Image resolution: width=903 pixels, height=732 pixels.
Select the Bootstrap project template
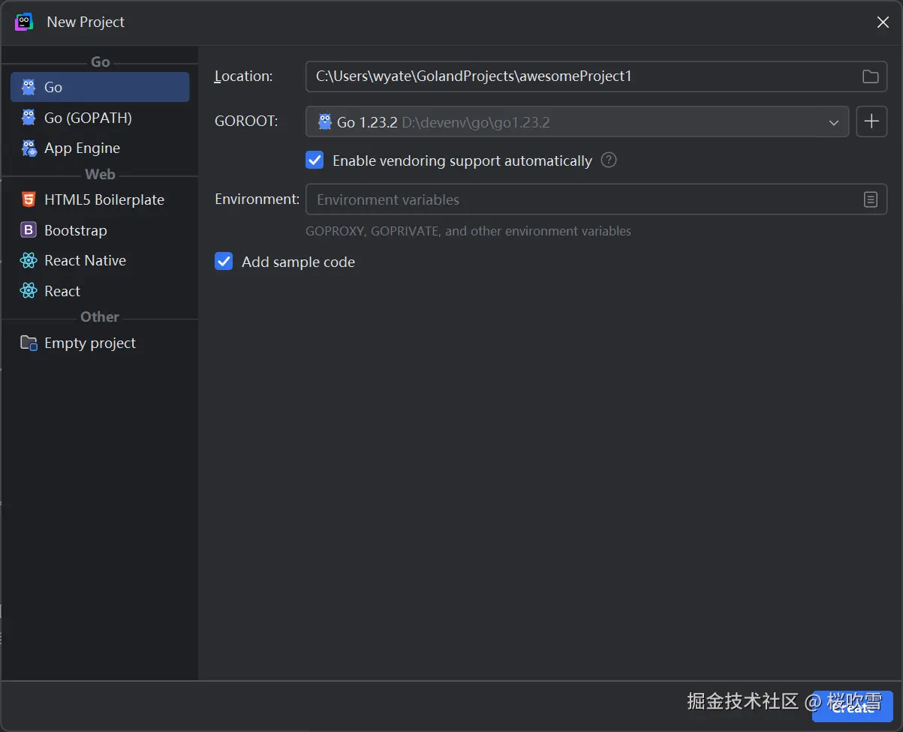tap(100, 230)
